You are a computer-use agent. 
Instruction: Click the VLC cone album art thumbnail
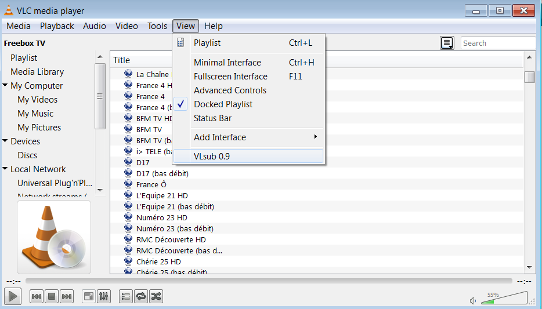click(x=54, y=237)
